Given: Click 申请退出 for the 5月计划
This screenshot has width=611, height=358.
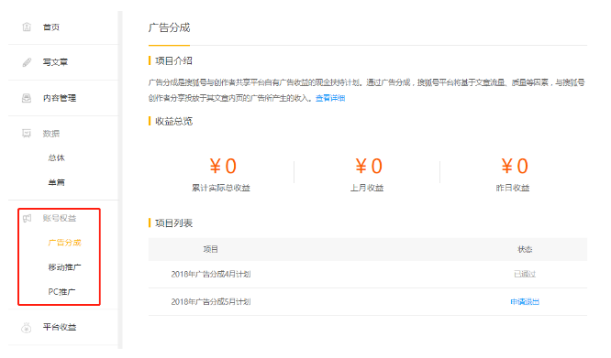Looking at the screenshot, I should coord(525,301).
